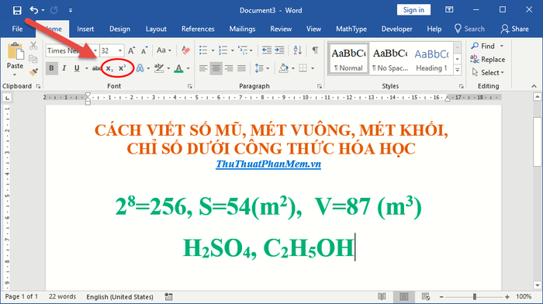Screen dimensions: 543x304
Task: Show paragraph marks pilcrow icon
Action: click(x=315, y=50)
